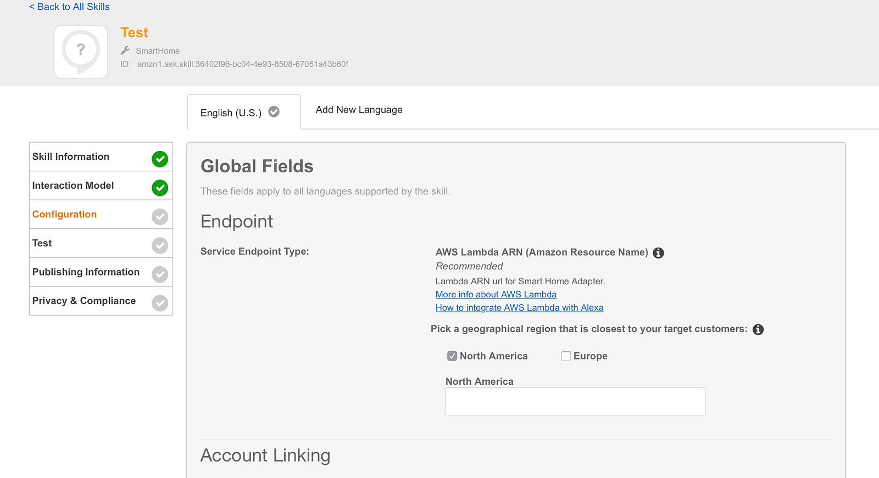
Task: Click the checkmark icon on English (U.S.) tab
Action: click(x=274, y=112)
